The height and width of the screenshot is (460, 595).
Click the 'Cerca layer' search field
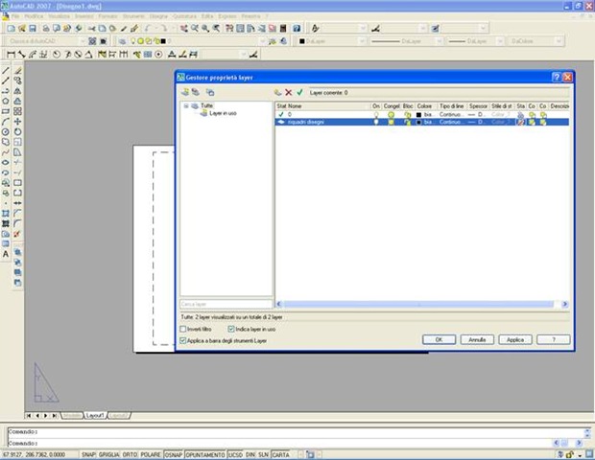tap(226, 304)
